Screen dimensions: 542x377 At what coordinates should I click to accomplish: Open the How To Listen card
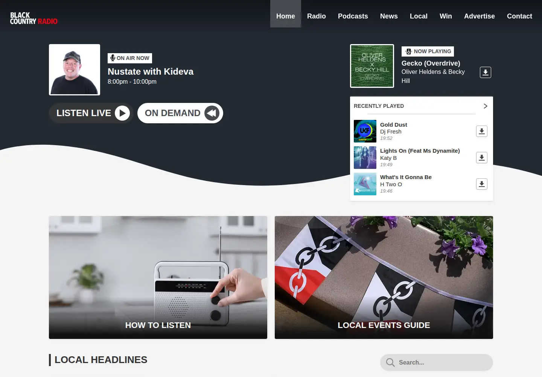coord(158,277)
